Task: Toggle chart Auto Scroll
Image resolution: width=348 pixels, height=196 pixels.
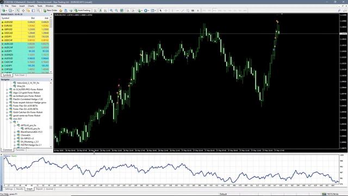Action: click(x=128, y=10)
